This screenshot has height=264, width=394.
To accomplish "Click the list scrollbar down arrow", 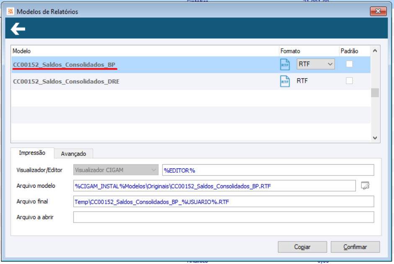I will pos(375,138).
